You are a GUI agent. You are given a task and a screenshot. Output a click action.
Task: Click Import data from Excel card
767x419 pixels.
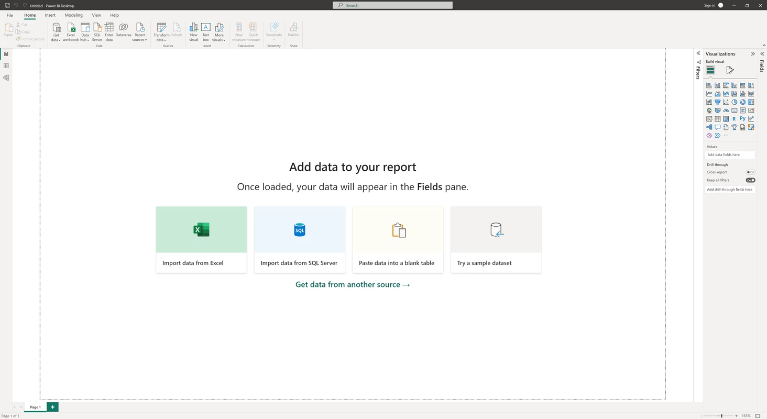pyautogui.click(x=201, y=239)
